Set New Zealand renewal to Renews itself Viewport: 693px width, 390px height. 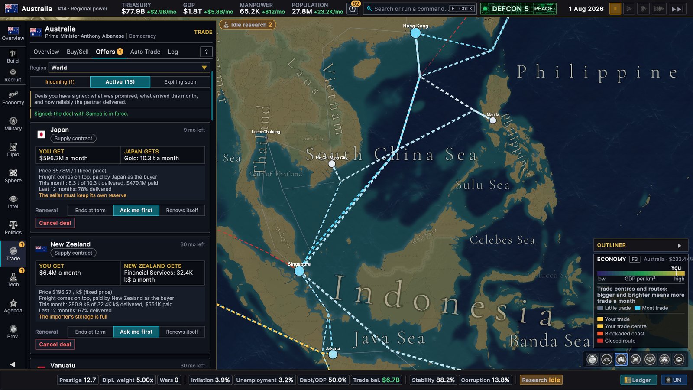[x=182, y=332]
